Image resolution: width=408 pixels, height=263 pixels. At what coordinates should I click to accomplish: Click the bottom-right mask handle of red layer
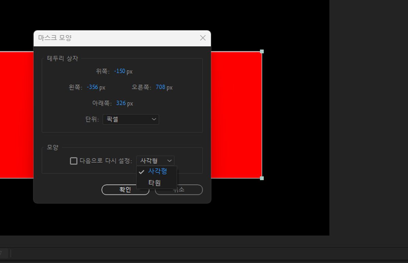(261, 178)
